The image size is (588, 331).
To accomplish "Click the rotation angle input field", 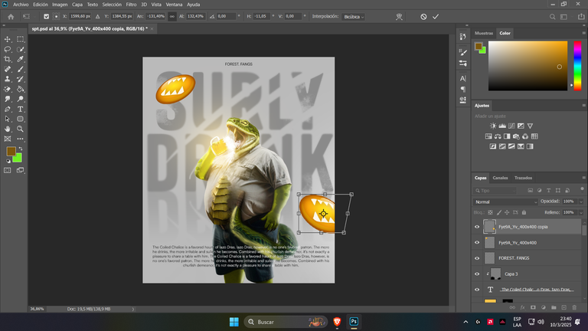I will [226, 17].
